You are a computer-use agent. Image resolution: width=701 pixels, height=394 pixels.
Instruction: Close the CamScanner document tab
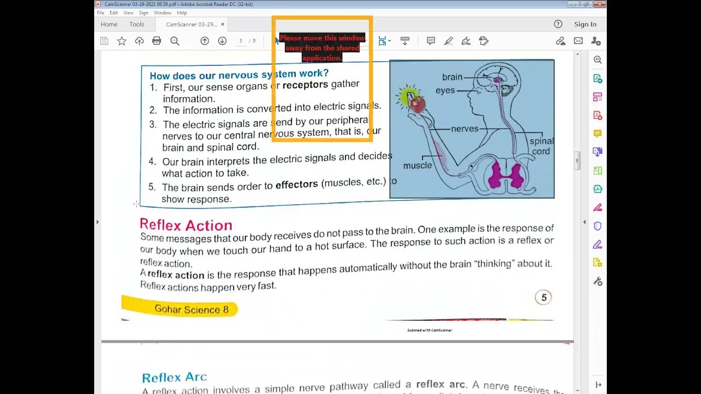[x=222, y=24]
